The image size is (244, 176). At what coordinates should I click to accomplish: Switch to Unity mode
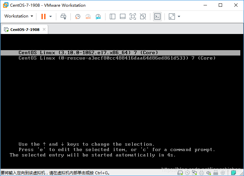tap(143, 16)
